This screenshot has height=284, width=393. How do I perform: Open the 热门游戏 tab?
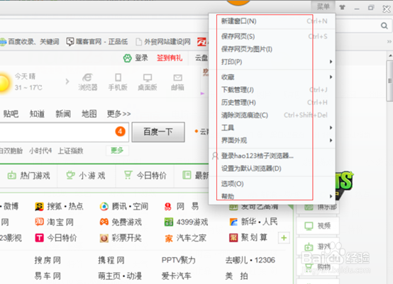[x=29, y=176]
